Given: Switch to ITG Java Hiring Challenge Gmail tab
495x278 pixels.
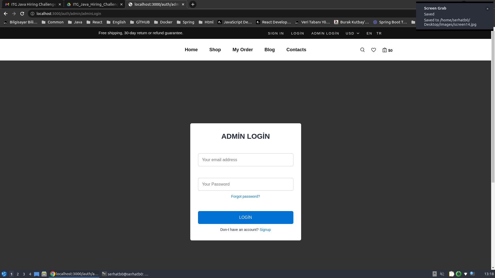Looking at the screenshot, I should pyautogui.click(x=31, y=4).
